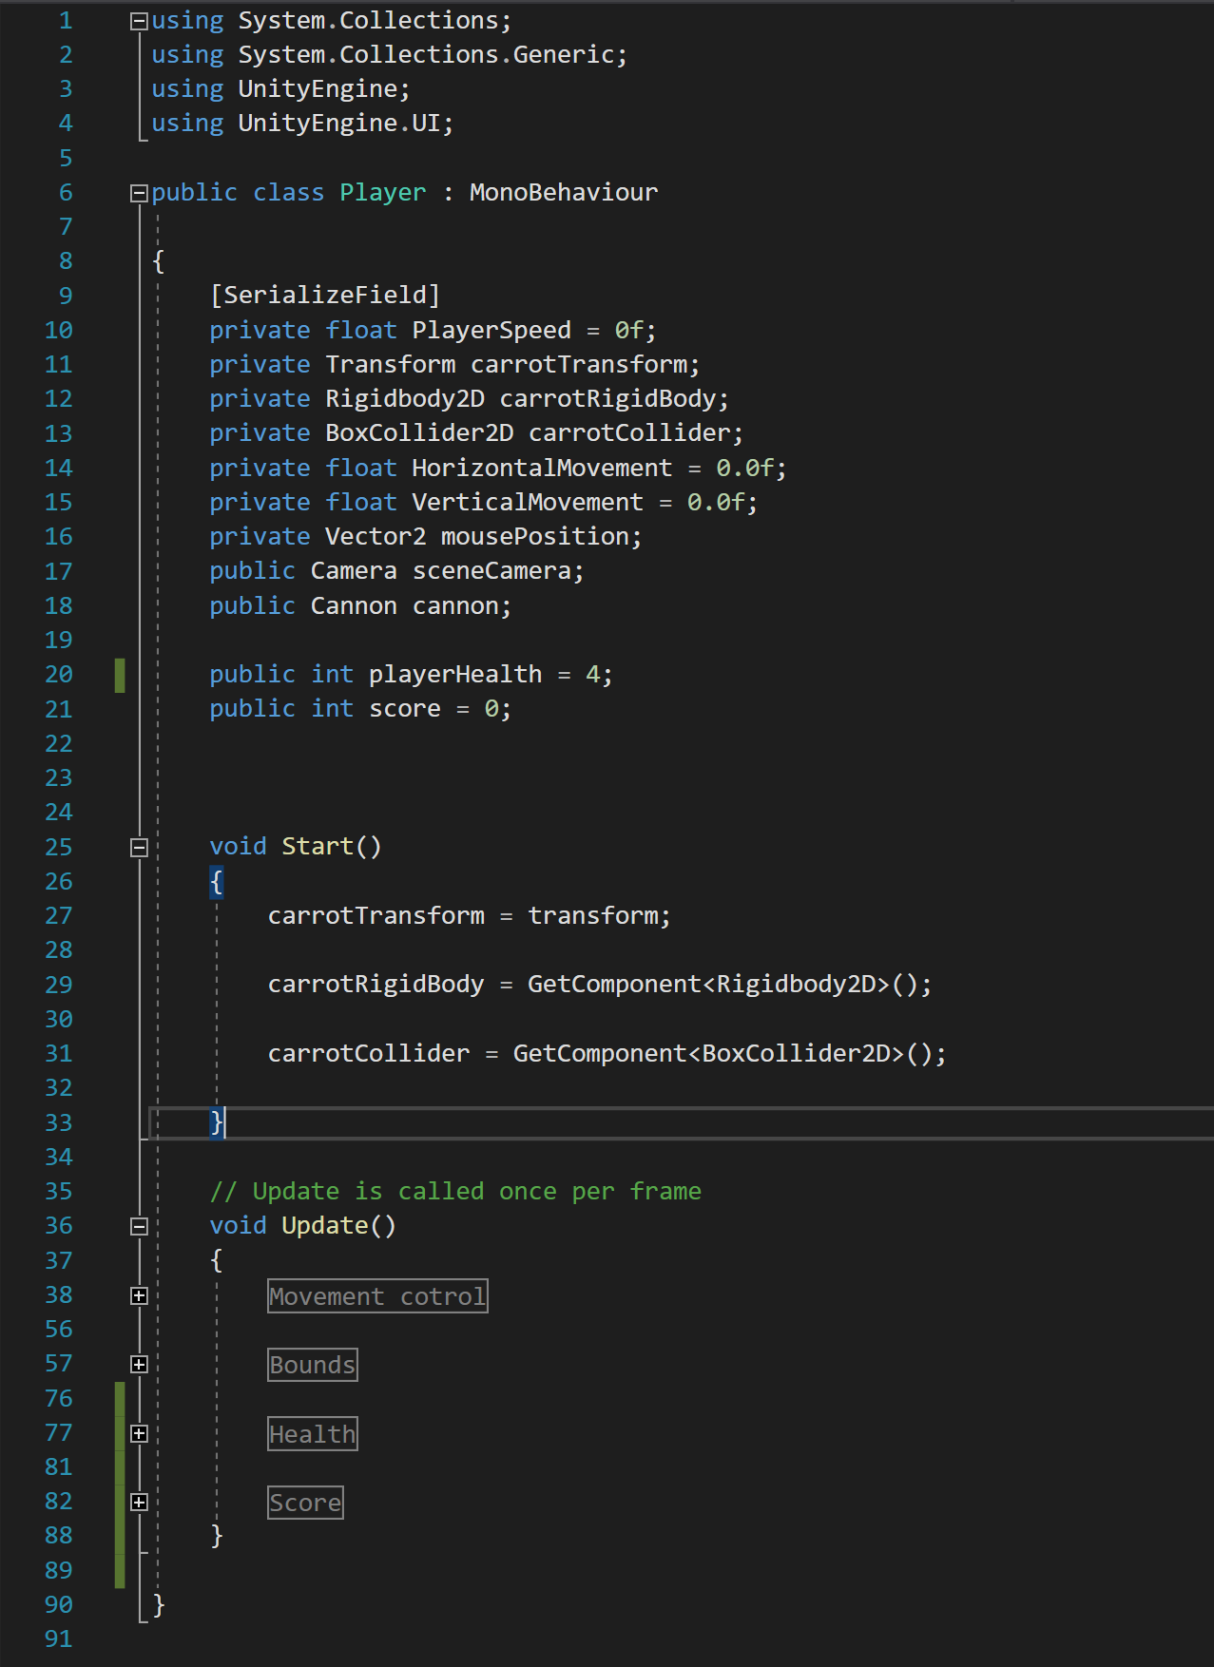Click the [SerializeField] attribute

pyautogui.click(x=325, y=296)
